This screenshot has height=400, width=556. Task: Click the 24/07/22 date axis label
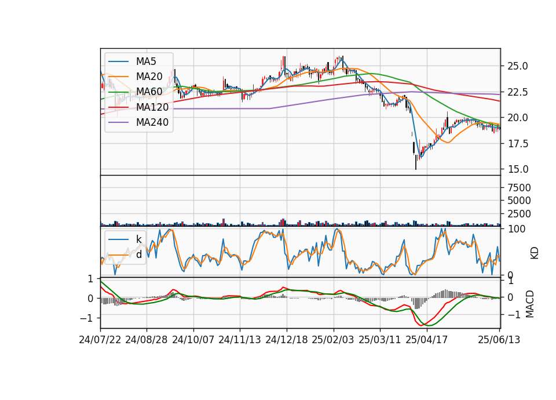coord(100,340)
